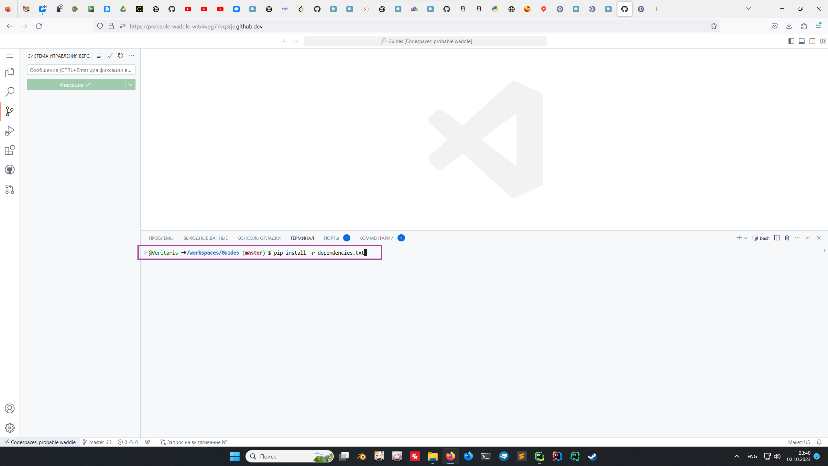Screen dimensions: 828x466
Task: Click the Фиксация commit button
Action: click(x=75, y=84)
